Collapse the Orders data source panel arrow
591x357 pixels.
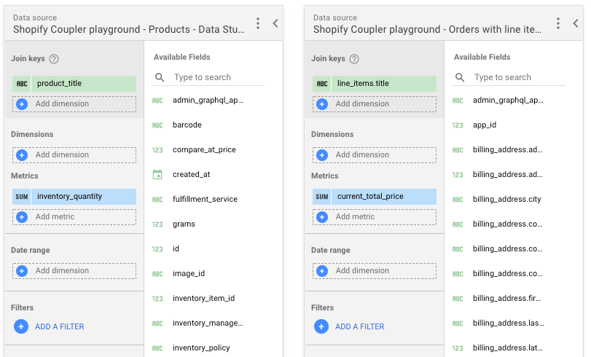(x=576, y=23)
